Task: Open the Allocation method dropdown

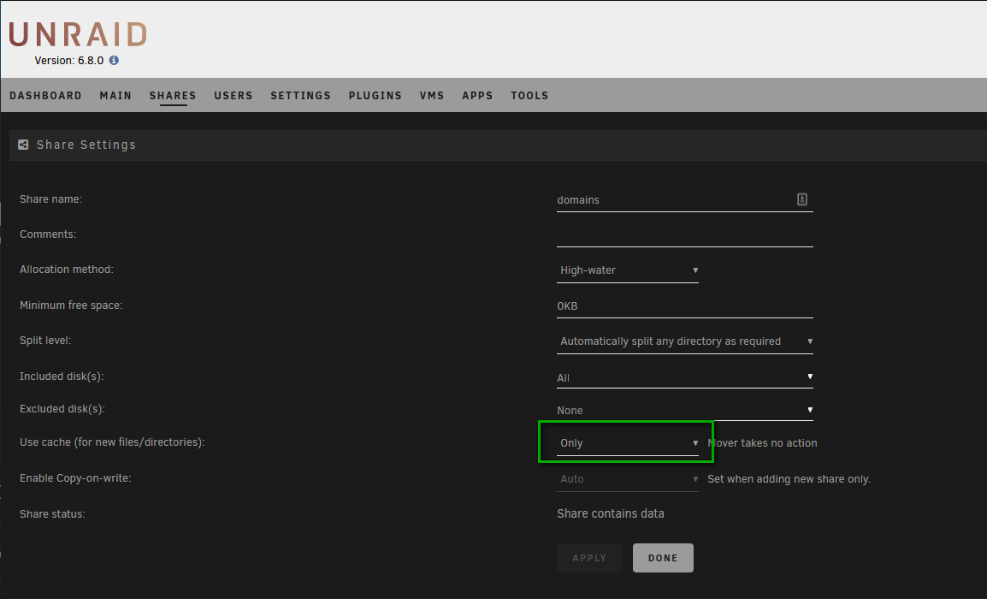Action: (628, 270)
